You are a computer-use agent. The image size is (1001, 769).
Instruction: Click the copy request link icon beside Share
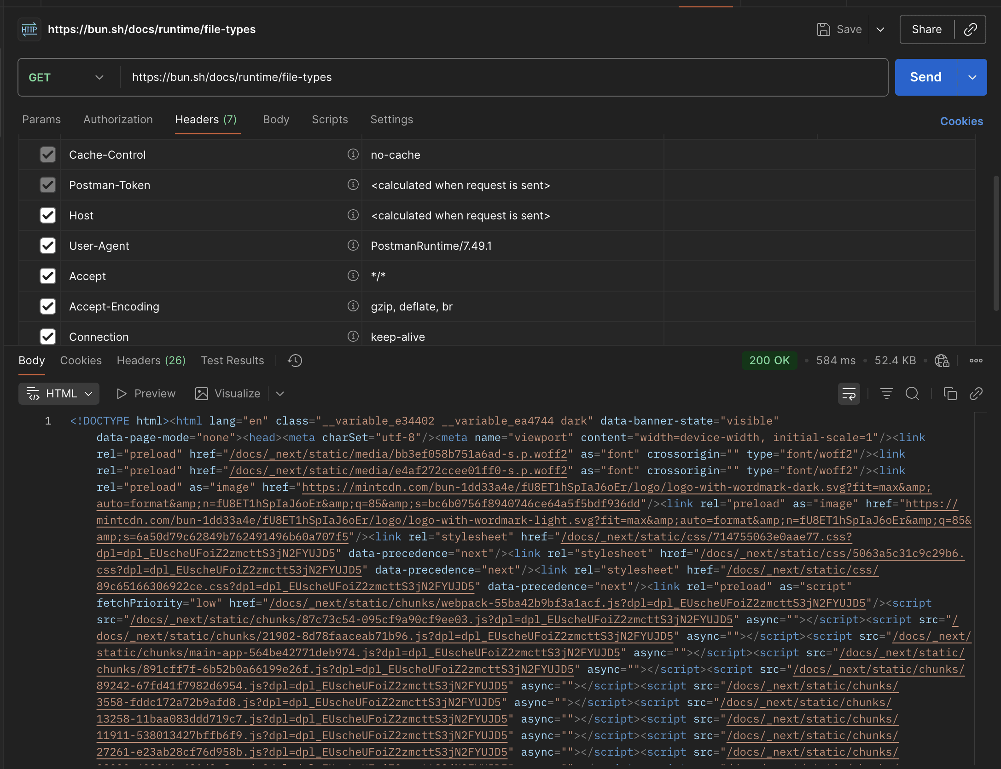[x=970, y=29]
